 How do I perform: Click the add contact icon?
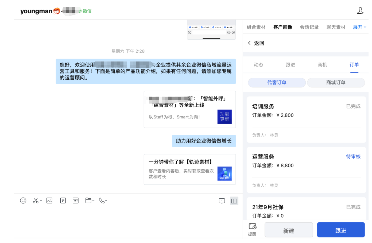click(x=360, y=11)
